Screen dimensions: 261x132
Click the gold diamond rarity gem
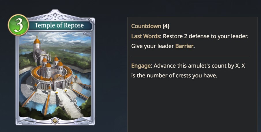point(55,120)
